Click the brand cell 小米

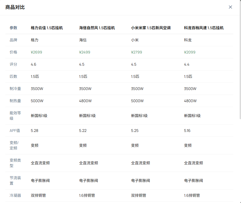pyautogui.click(x=135, y=40)
